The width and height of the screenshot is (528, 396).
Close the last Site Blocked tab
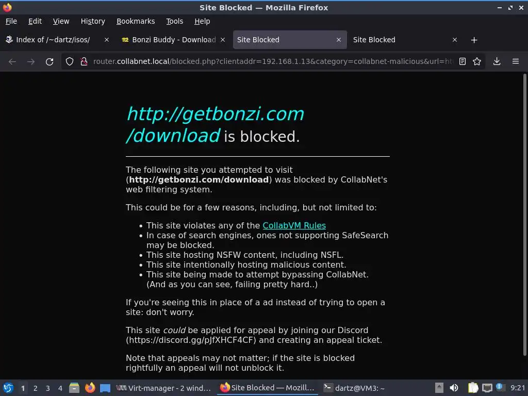point(455,40)
